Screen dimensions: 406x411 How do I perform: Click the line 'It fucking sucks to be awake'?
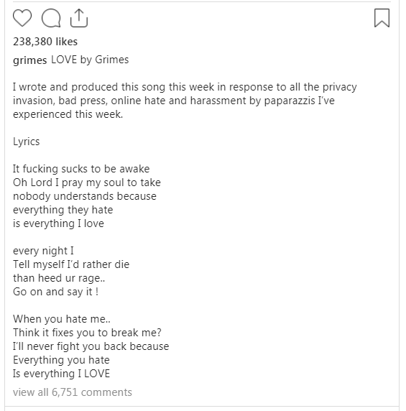tap(81, 169)
